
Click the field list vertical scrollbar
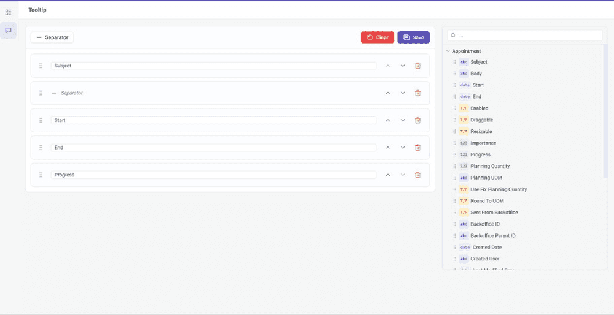point(605,112)
